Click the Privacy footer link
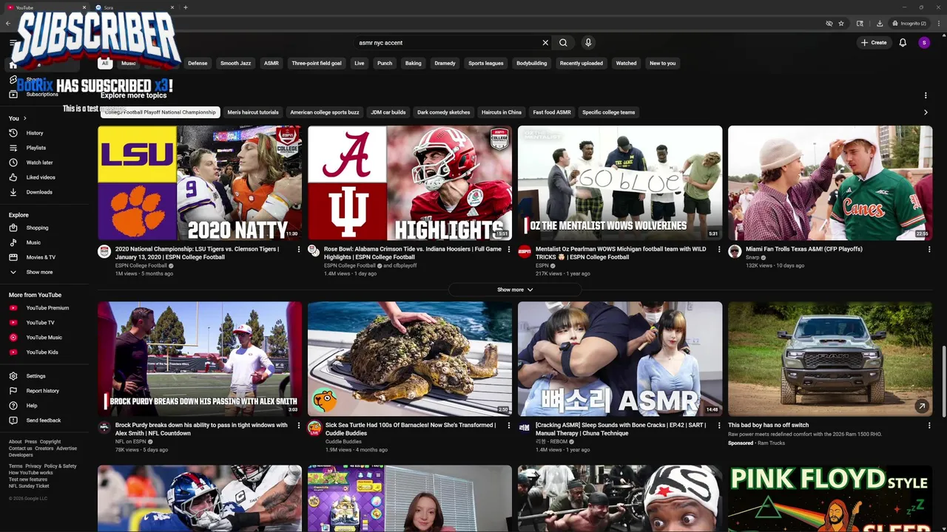 point(33,466)
